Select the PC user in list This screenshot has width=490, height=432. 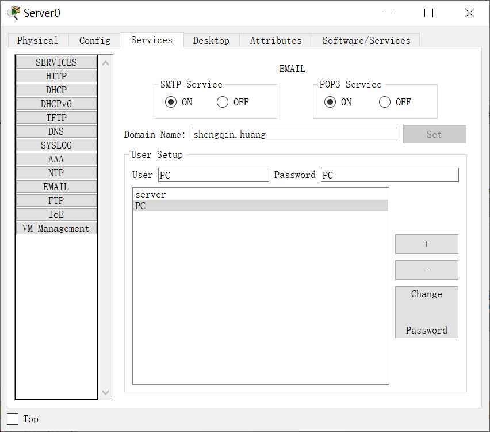(x=261, y=206)
